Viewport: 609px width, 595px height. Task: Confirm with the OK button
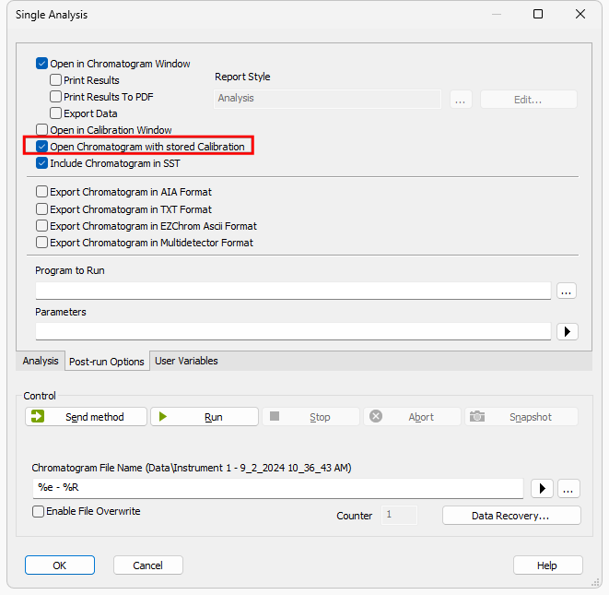pyautogui.click(x=60, y=565)
